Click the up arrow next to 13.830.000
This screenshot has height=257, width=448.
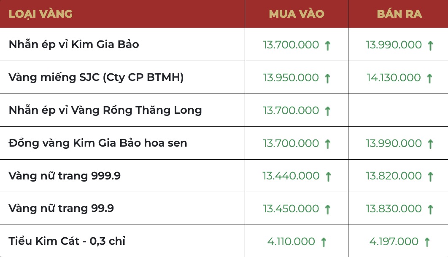coord(430,209)
